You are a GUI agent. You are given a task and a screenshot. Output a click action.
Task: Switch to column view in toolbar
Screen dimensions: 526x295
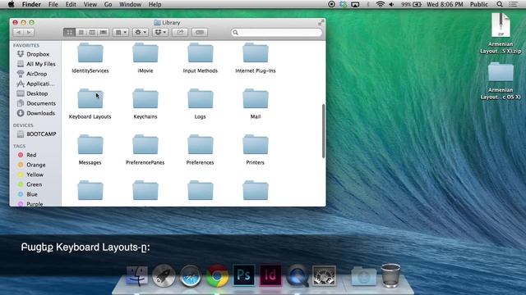(x=92, y=32)
